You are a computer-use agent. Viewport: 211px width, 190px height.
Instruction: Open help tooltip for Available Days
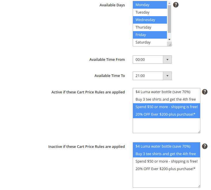point(176,5)
